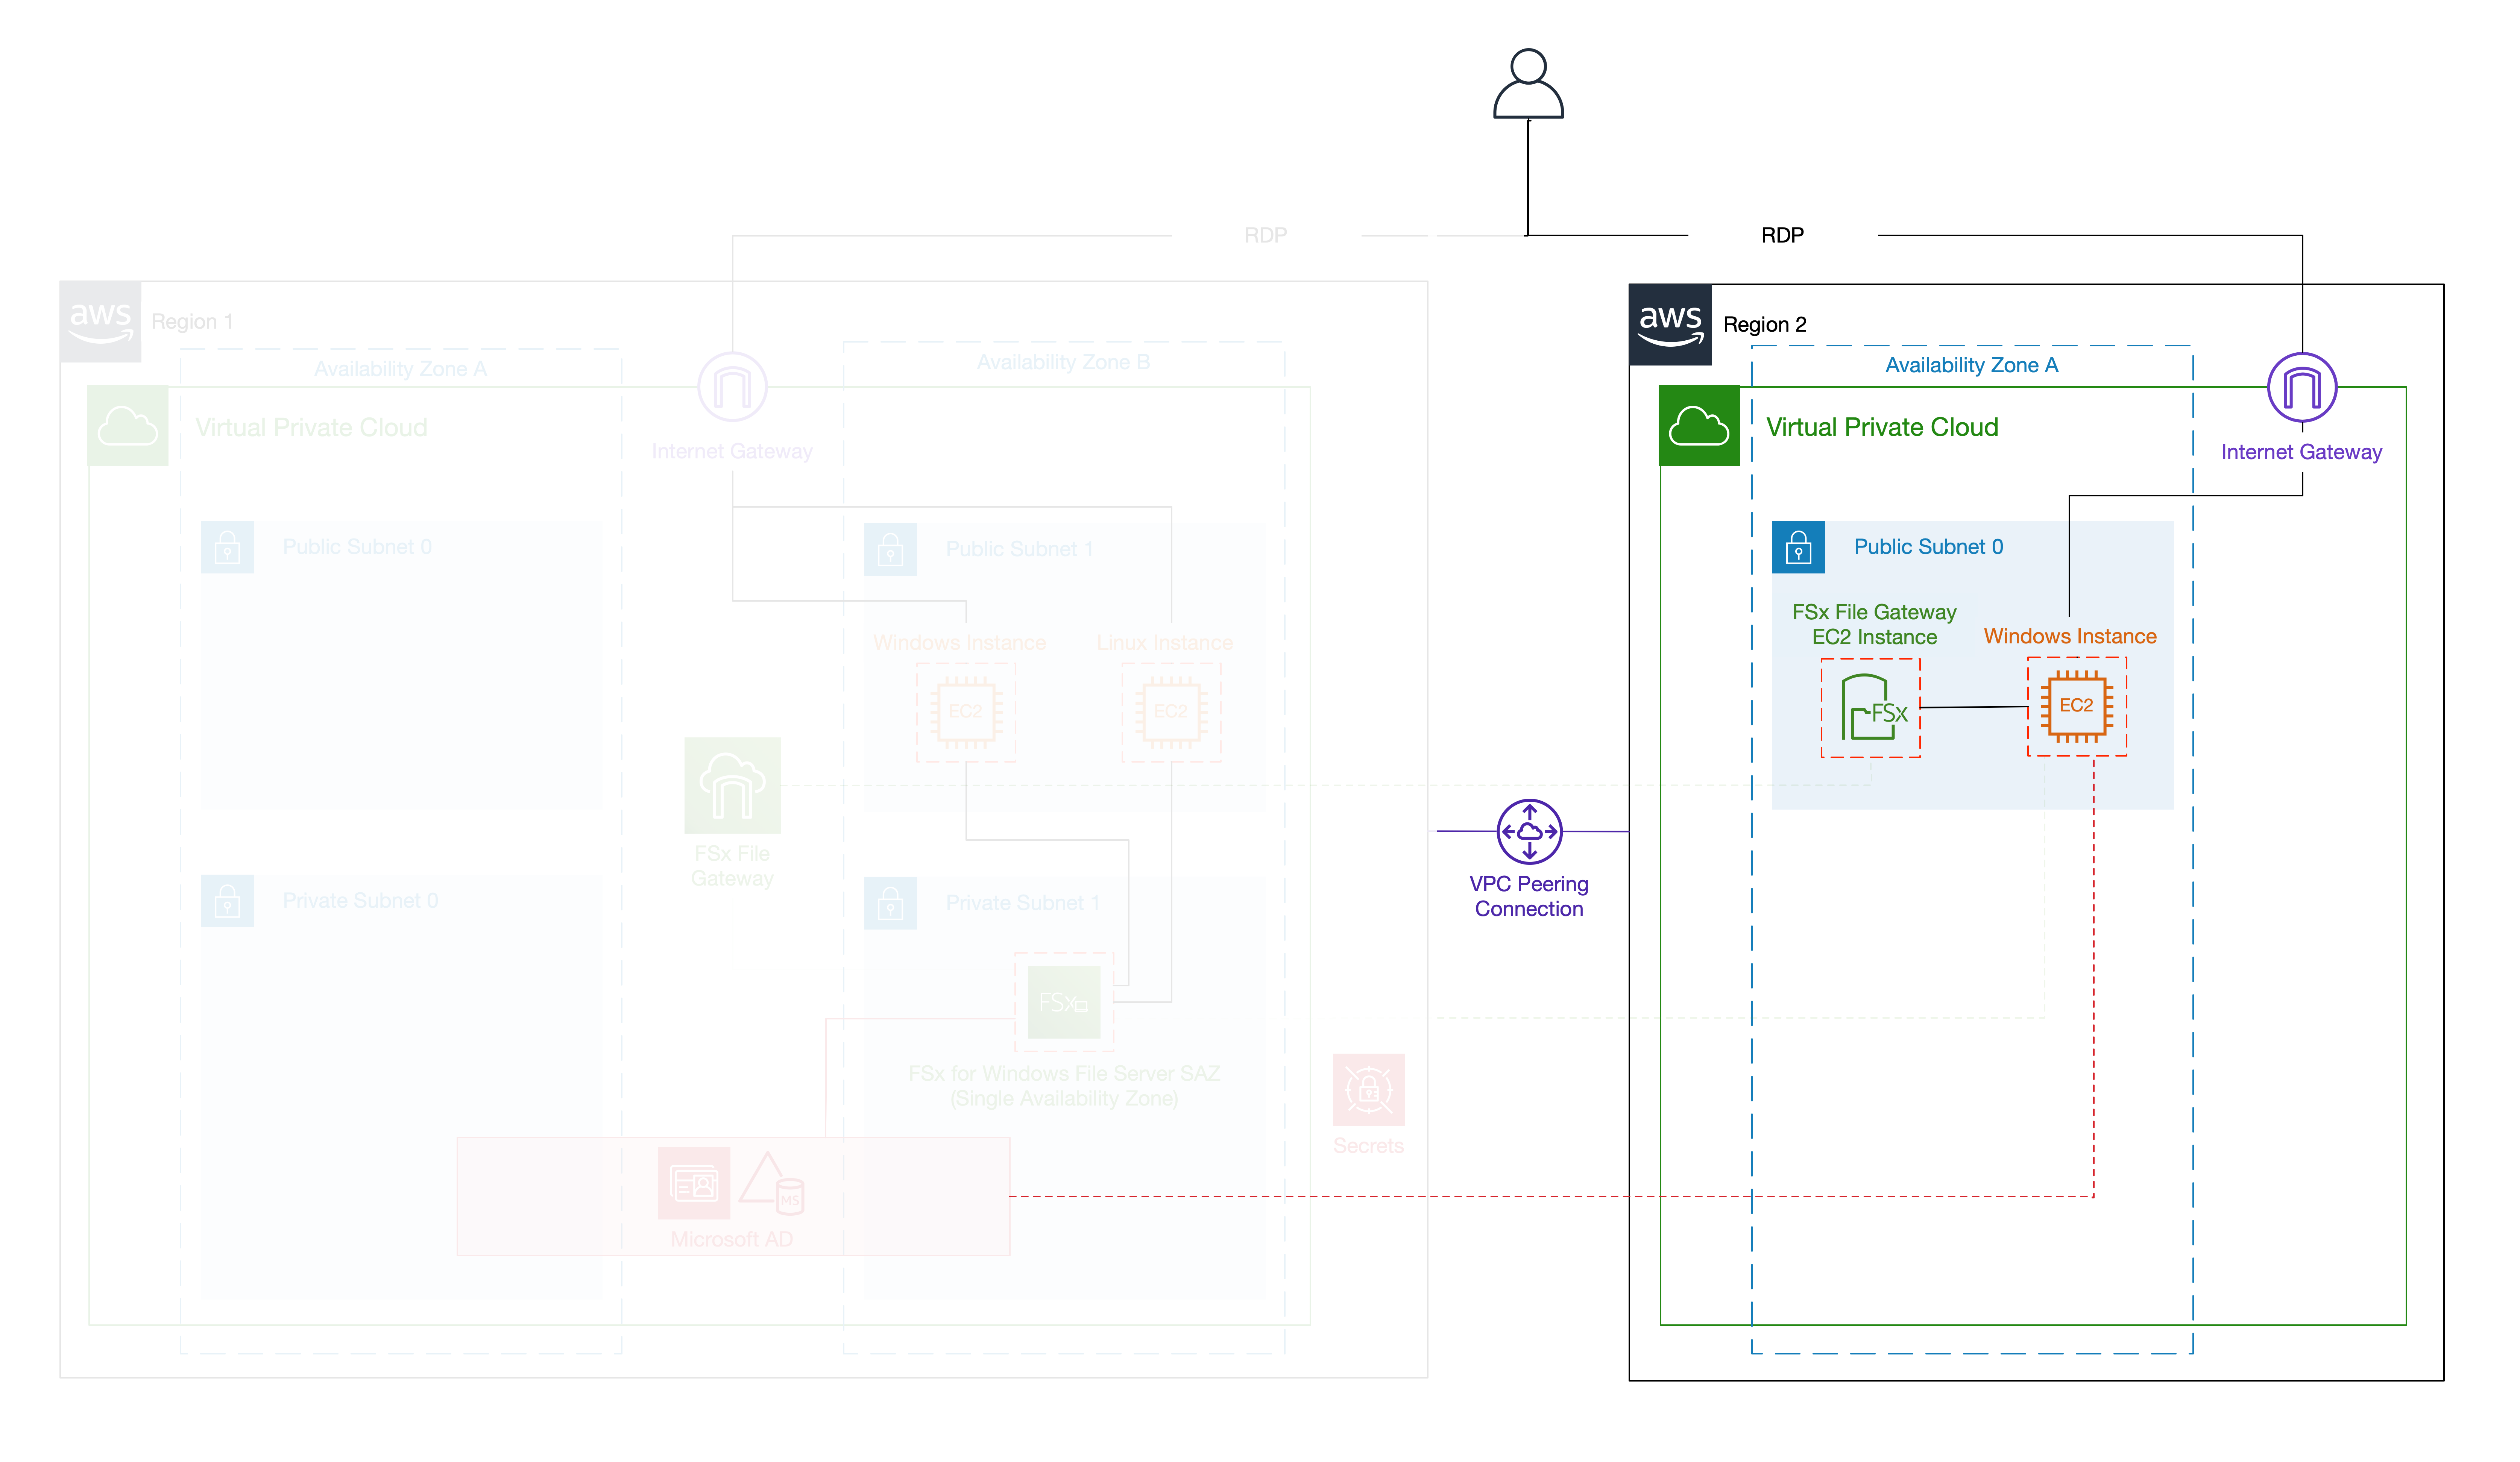Click the faded Linux Instance label
The width and height of the screenshot is (2520, 1462).
click(1164, 643)
